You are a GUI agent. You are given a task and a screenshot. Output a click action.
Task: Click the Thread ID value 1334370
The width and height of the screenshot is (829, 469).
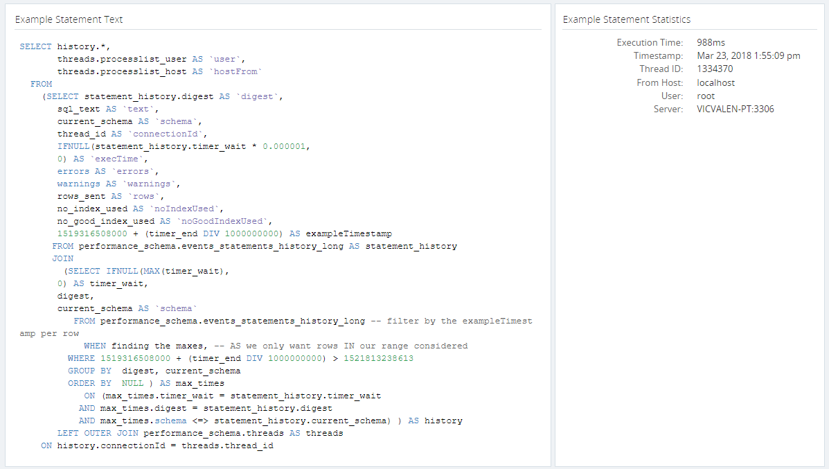point(714,69)
